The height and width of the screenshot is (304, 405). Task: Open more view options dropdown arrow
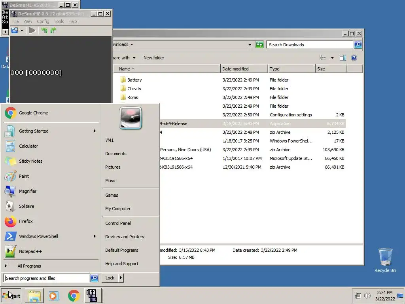[332, 58]
